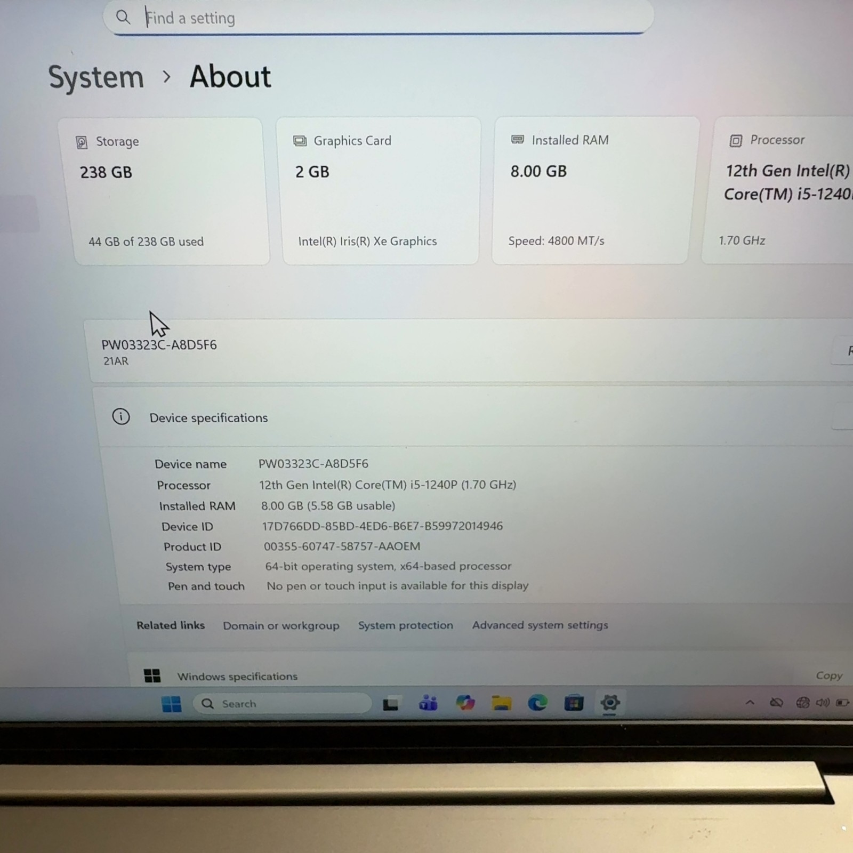853x853 pixels.
Task: Click the Storage drive icon
Action: (82, 142)
